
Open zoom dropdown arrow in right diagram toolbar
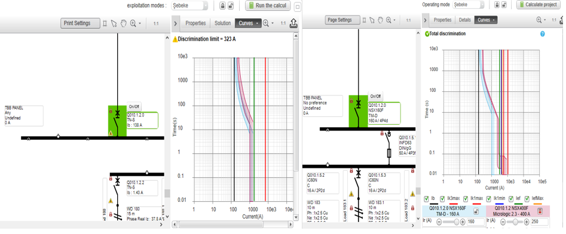pyautogui.click(x=394, y=20)
